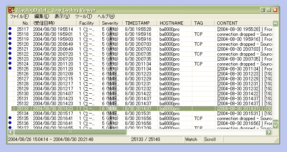Image resolution: width=287 pixels, height=152 pixels.
Task: Open the ツール(T) menu
Action: (84, 16)
